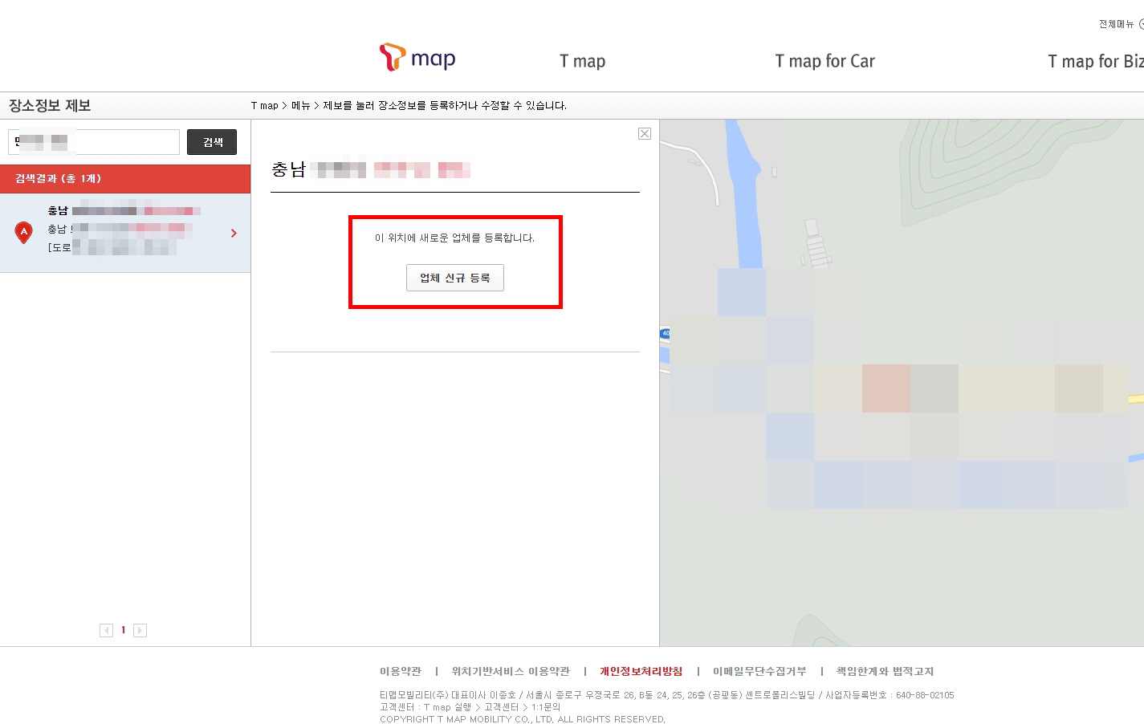This screenshot has width=1144, height=724.
Task: Click the T map logo
Action: click(x=417, y=58)
